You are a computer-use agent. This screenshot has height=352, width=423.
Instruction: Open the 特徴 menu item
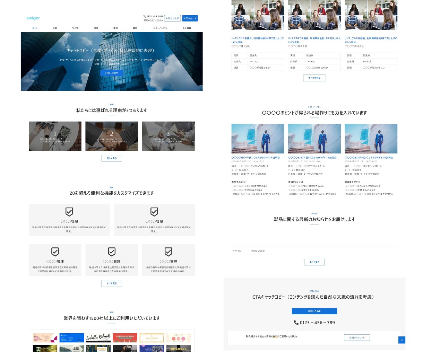pos(54,28)
